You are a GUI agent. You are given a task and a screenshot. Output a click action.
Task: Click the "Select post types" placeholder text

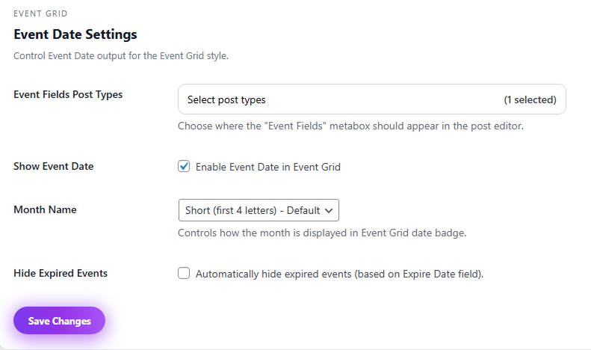click(226, 99)
